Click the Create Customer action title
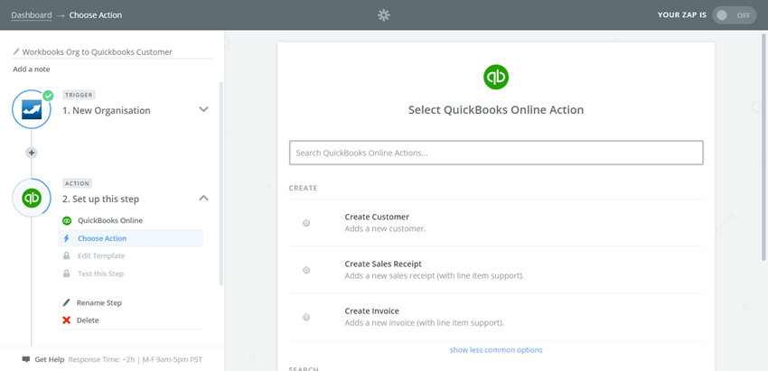This screenshot has width=768, height=371. (x=377, y=217)
